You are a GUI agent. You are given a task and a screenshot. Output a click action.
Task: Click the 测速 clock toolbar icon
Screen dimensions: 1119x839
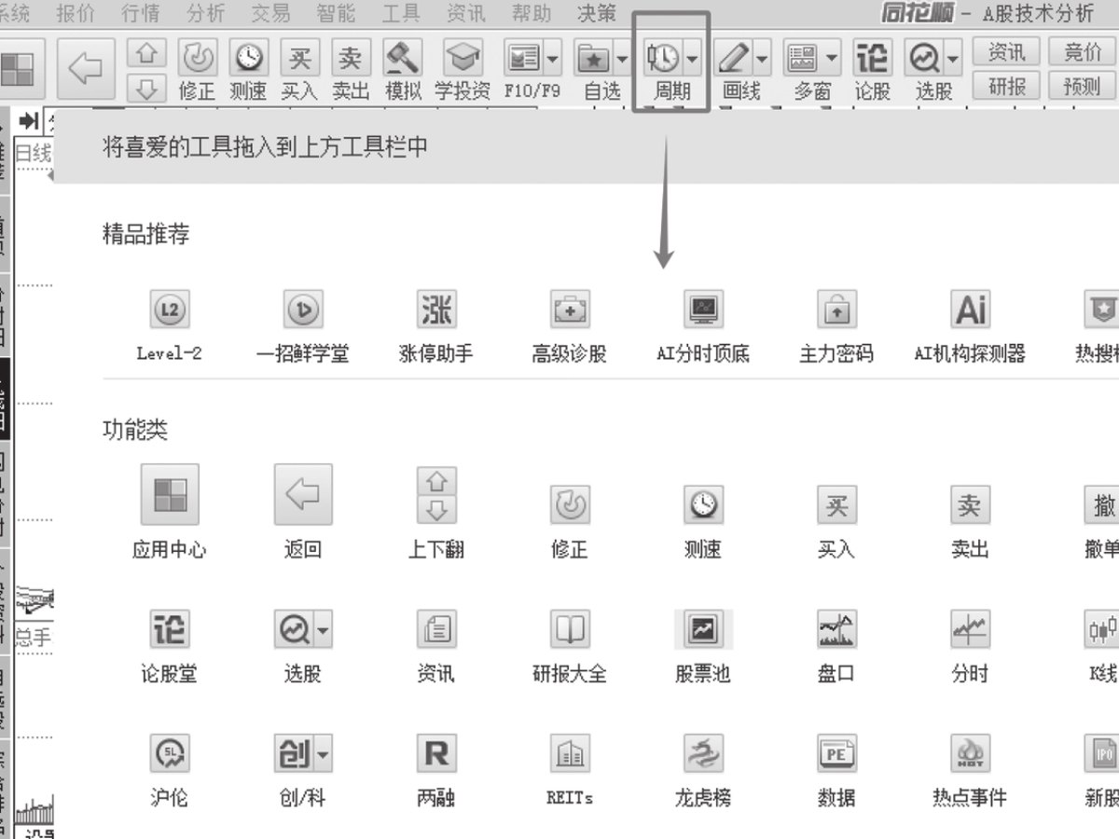(x=248, y=59)
